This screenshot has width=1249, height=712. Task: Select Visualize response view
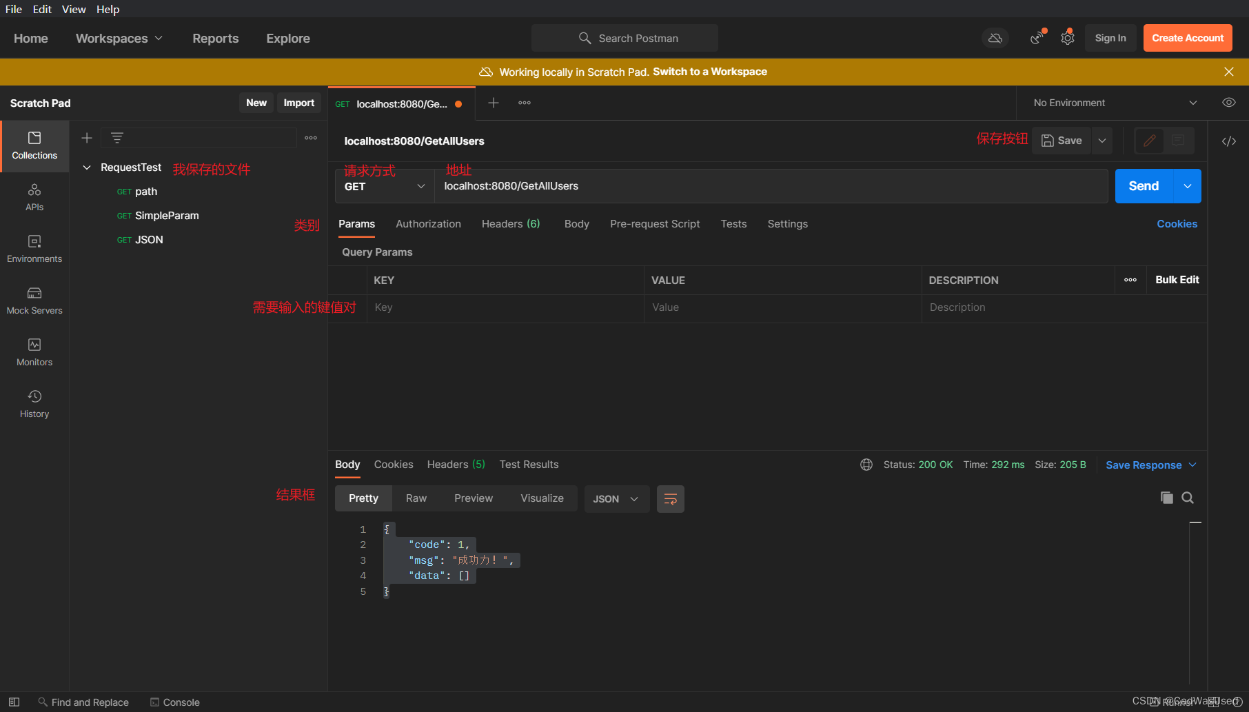(542, 498)
